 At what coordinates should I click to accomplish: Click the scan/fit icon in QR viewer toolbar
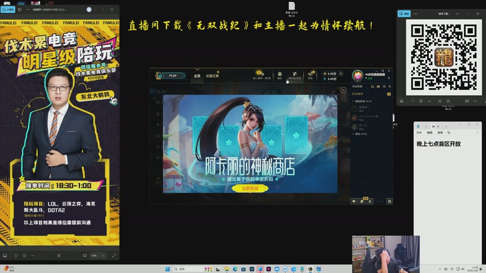[x=440, y=101]
